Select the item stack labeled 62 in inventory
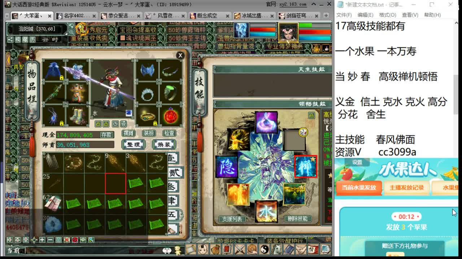 point(53,204)
